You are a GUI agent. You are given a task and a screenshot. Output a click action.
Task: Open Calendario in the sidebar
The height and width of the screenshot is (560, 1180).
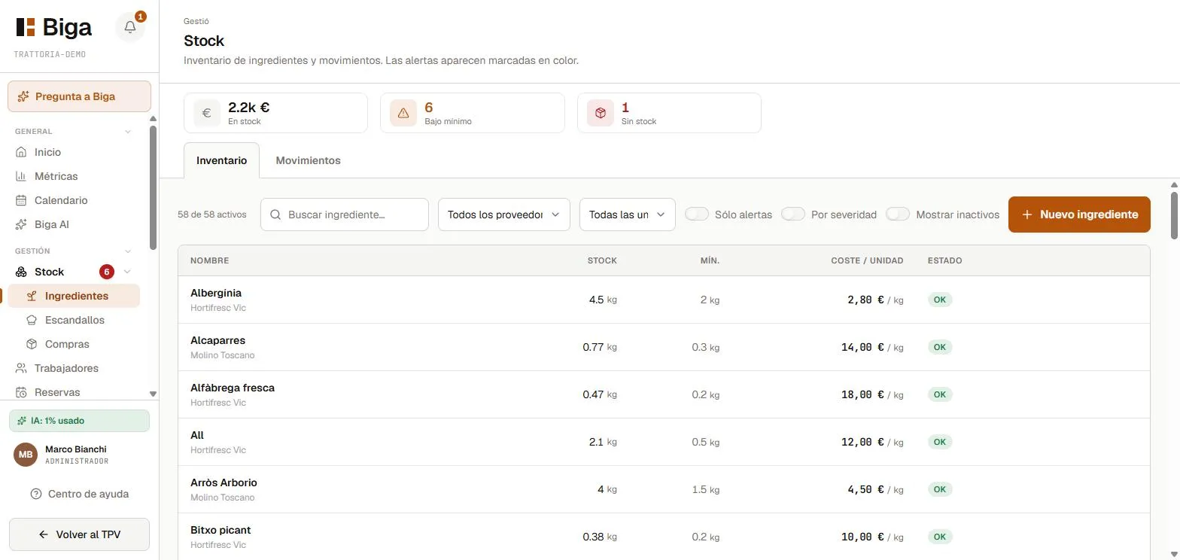(75, 200)
